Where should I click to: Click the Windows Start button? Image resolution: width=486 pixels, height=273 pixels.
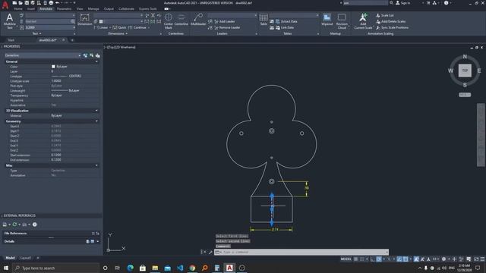pyautogui.click(x=6, y=268)
